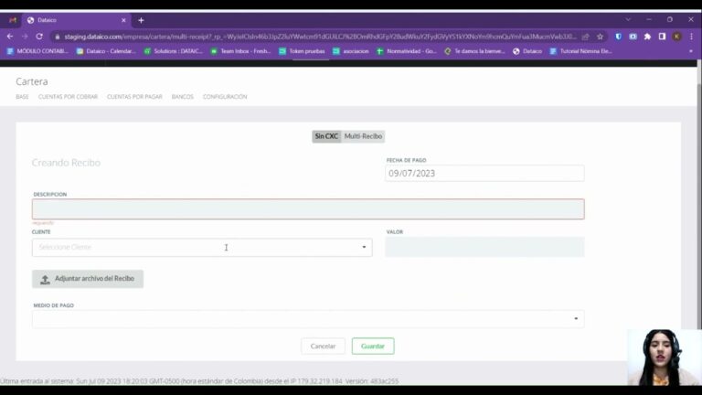Click the share page icon in address bar
Viewport: 702px width, 395px height.
585,37
